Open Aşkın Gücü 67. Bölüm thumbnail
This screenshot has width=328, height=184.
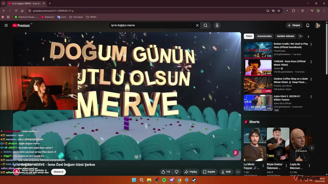tap(258, 103)
